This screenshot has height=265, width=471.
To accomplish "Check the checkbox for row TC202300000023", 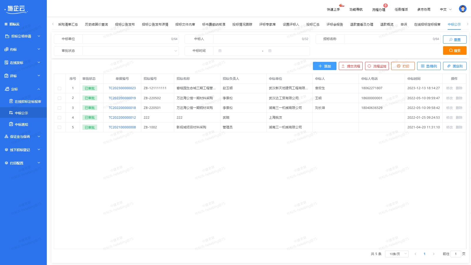I will pos(60,88).
